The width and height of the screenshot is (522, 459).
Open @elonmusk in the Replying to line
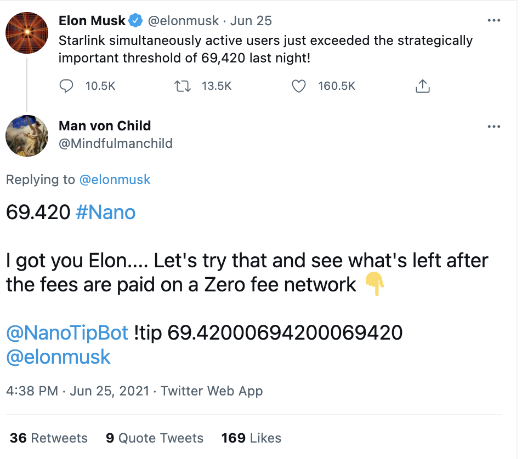[115, 179]
